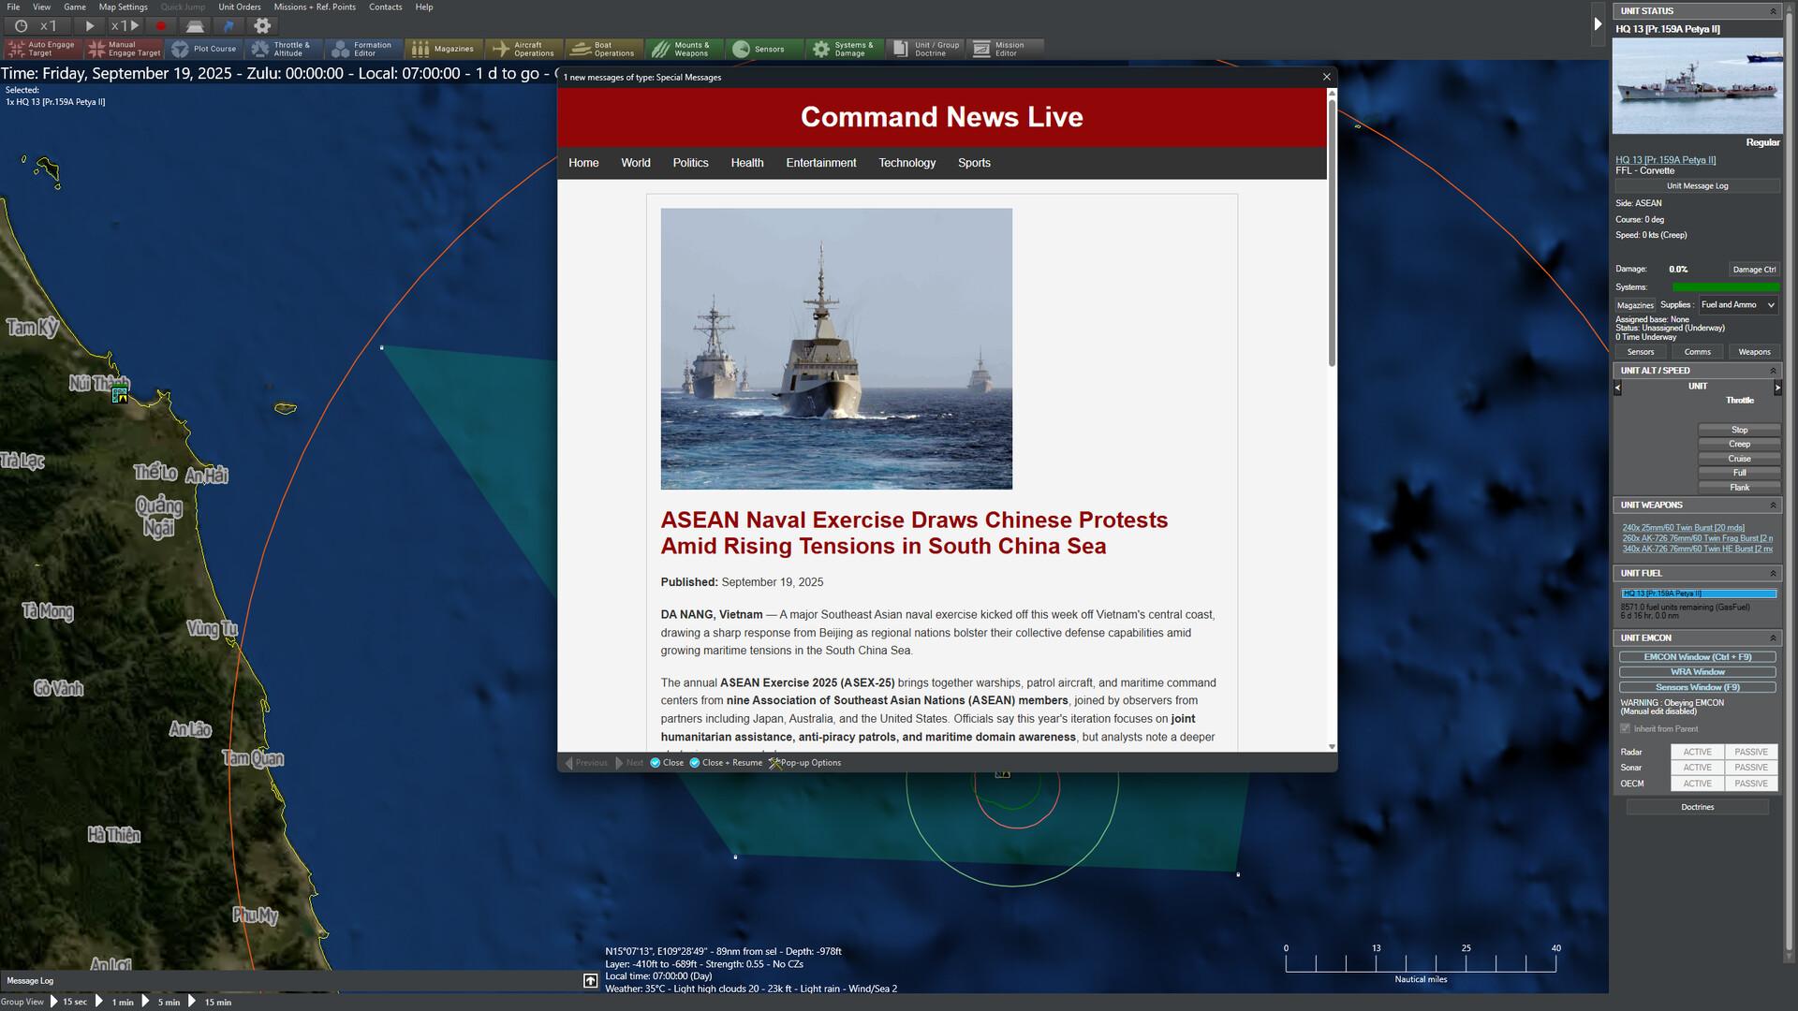Open the Missions + Ref. Points menu
This screenshot has width=1798, height=1011.
click(314, 7)
